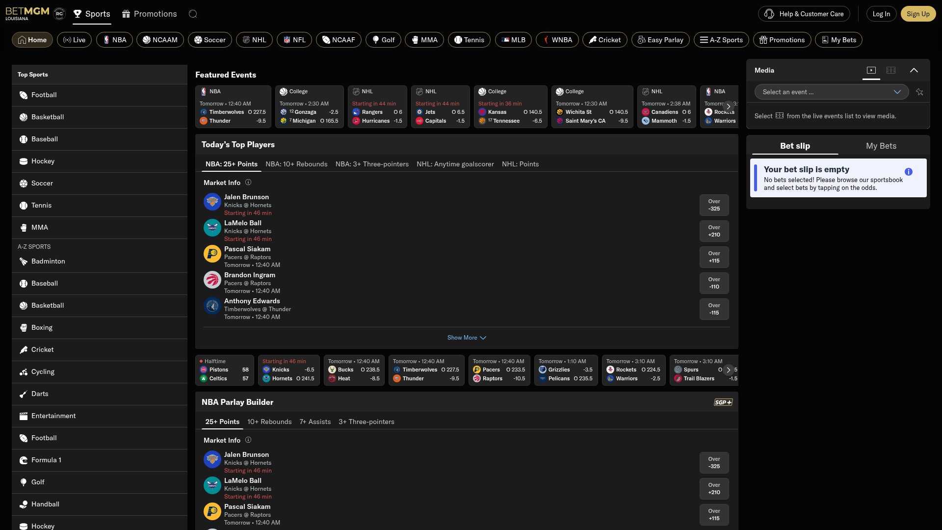Image resolution: width=942 pixels, height=530 pixels.
Task: Open Soccer in the Top Sports list
Action: coord(100,184)
